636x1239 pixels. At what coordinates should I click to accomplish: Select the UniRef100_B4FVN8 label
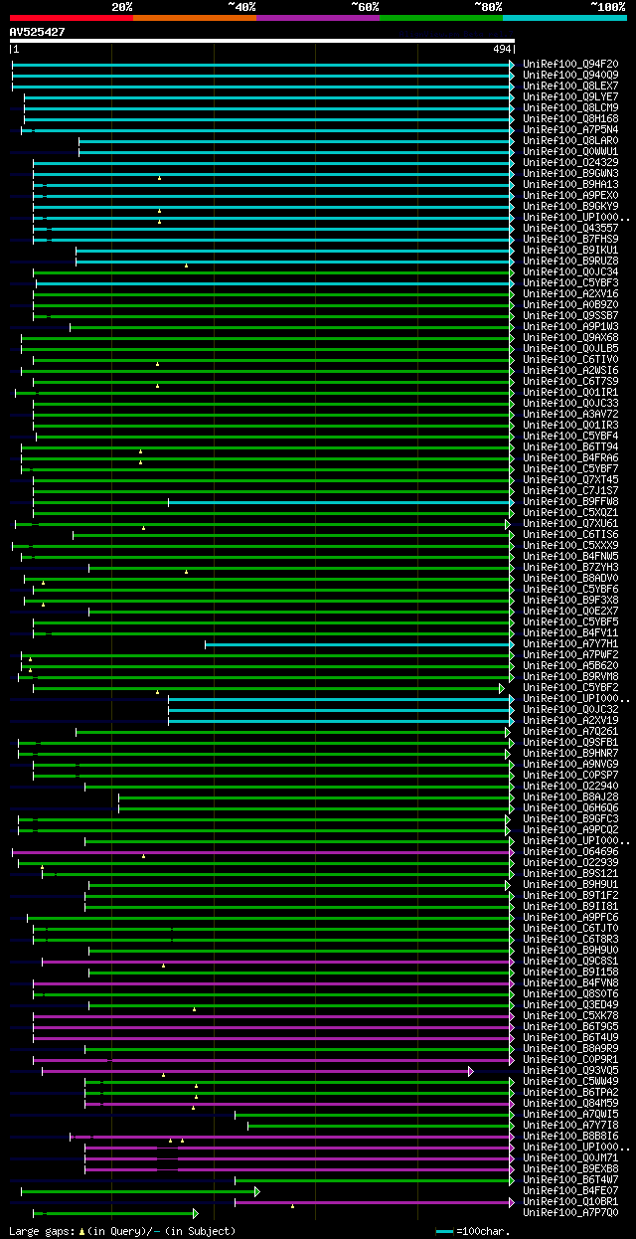570,982
